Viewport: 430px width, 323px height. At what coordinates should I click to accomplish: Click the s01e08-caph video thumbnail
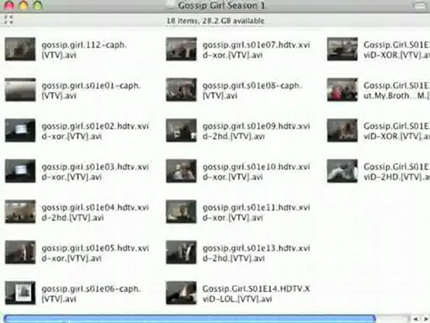click(181, 90)
